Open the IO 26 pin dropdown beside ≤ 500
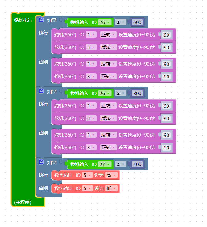 coord(105,22)
